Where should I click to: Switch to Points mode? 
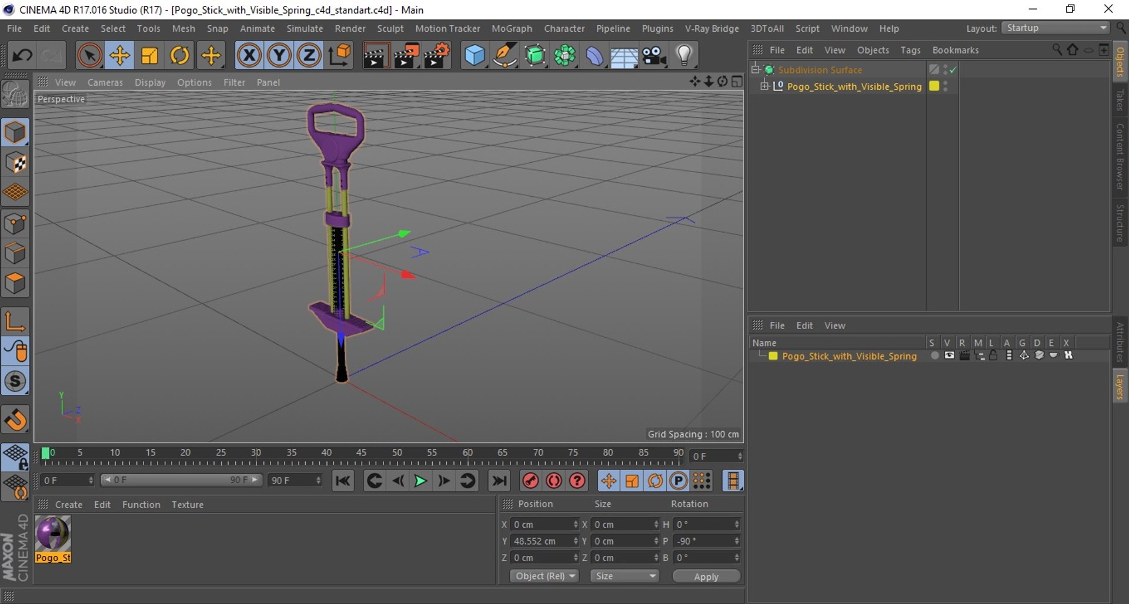15,223
